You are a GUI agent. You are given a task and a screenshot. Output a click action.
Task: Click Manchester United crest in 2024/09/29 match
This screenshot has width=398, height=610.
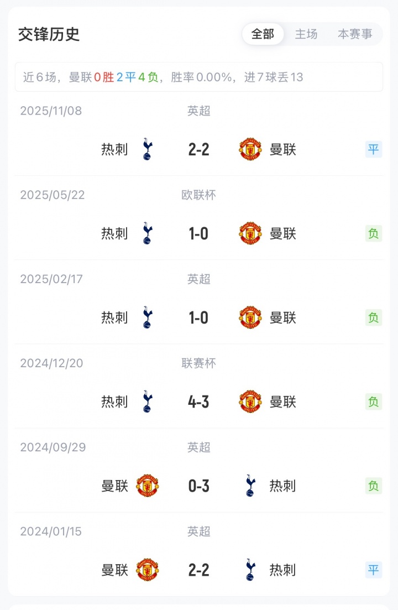click(x=148, y=486)
